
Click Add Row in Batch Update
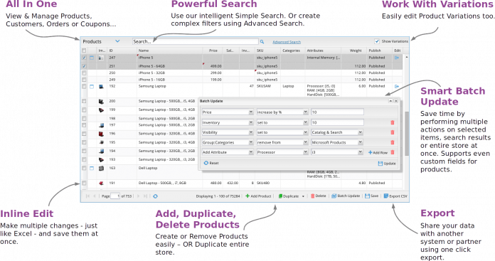tap(378, 152)
